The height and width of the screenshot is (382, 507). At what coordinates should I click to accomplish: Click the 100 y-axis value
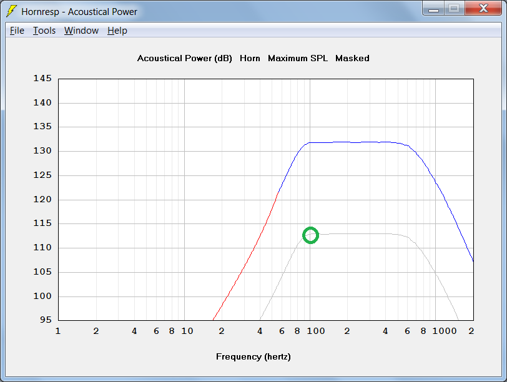coord(42,296)
